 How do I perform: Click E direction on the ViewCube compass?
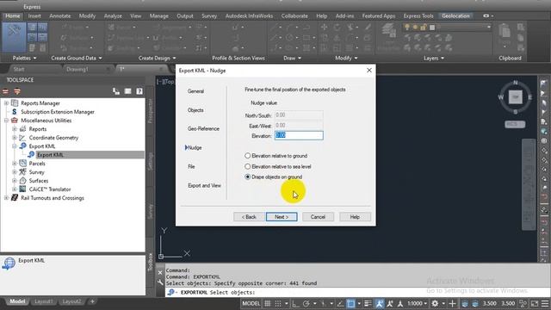tap(530, 97)
